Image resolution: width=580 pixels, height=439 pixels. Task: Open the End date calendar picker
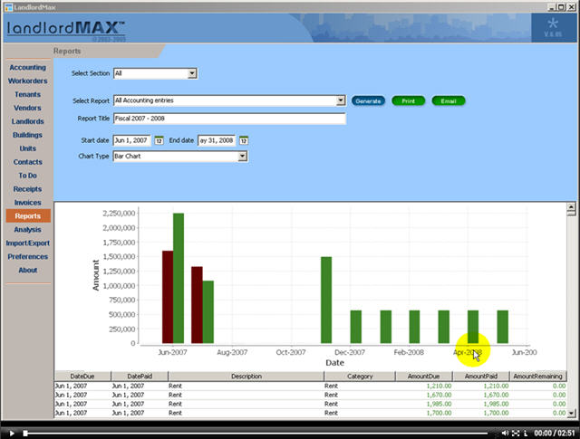point(244,140)
